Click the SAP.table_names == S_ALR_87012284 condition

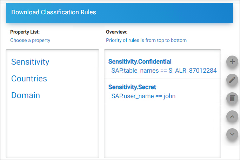164,71
